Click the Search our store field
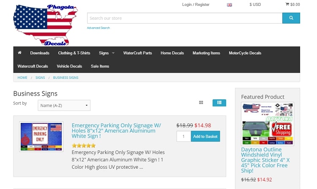The width and height of the screenshot is (317, 189). 185,18
